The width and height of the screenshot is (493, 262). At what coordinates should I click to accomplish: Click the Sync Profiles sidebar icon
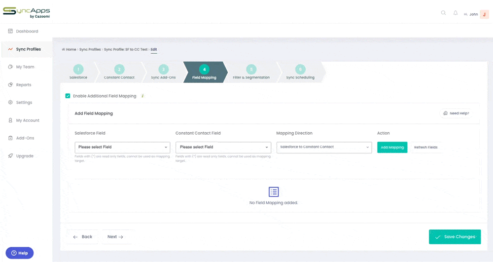(10, 49)
